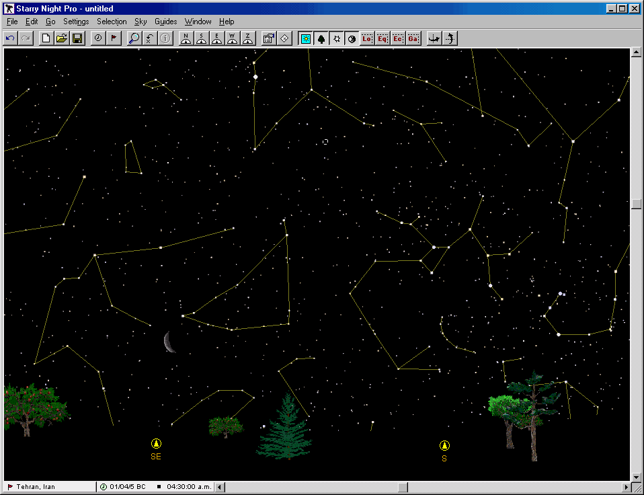Click the flag icon beside Tehran, Iran
Screen dimensions: 644x495
[x=10, y=487]
